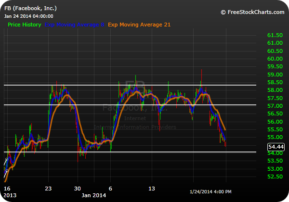
Task: Click the 6 date axis label
Action: [110, 189]
